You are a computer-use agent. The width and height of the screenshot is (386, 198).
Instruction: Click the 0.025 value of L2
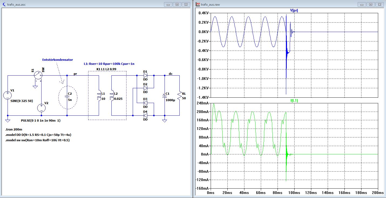pos(118,99)
